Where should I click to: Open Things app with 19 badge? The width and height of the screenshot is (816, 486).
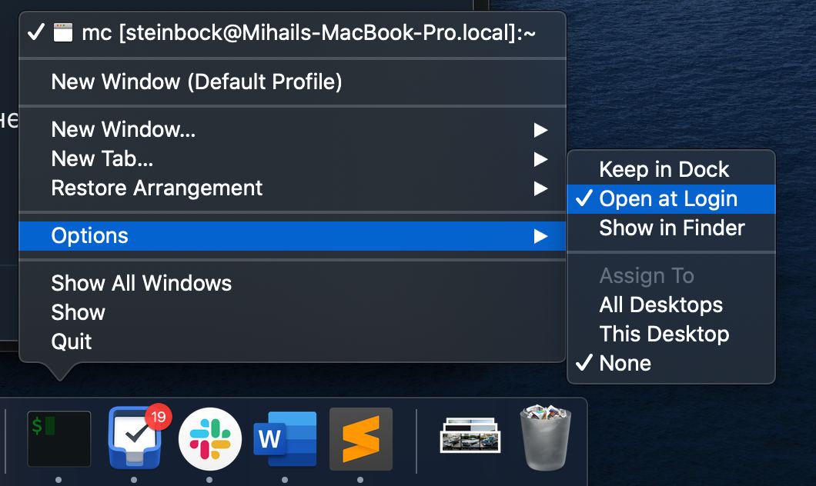pos(135,438)
